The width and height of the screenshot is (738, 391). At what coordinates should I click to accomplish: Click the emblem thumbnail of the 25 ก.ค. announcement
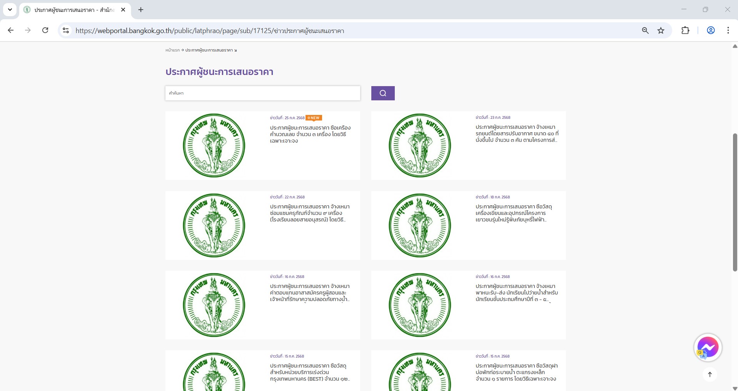(x=214, y=145)
